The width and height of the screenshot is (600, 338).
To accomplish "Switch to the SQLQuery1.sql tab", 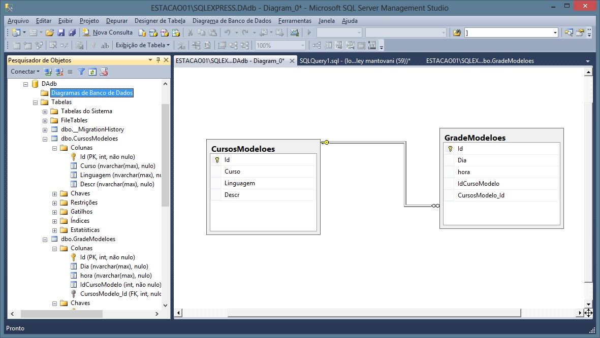I will [355, 61].
